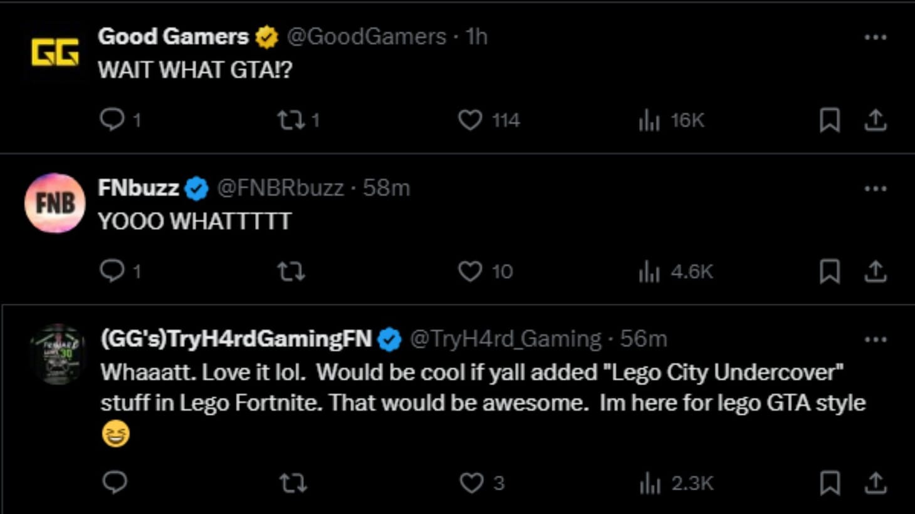Click the retweet icon on FNbuzz's tweet
The height and width of the screenshot is (514, 915).
pos(291,271)
